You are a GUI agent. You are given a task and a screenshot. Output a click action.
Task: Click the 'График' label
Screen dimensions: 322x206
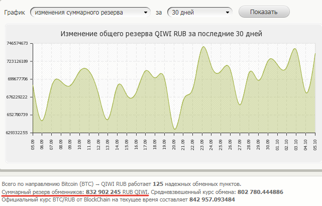pos(15,13)
